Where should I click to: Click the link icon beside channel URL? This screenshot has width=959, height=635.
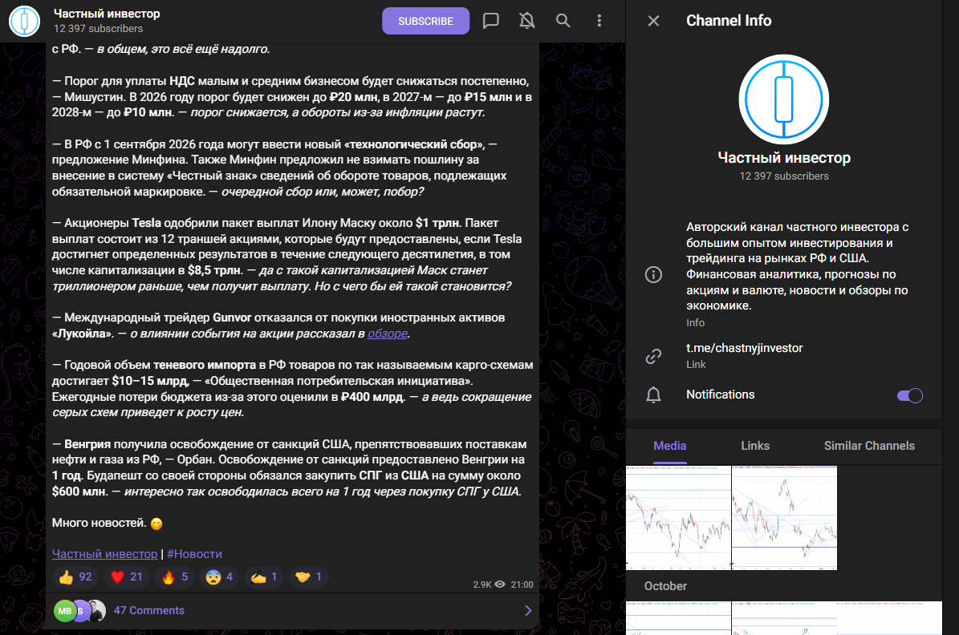(653, 356)
